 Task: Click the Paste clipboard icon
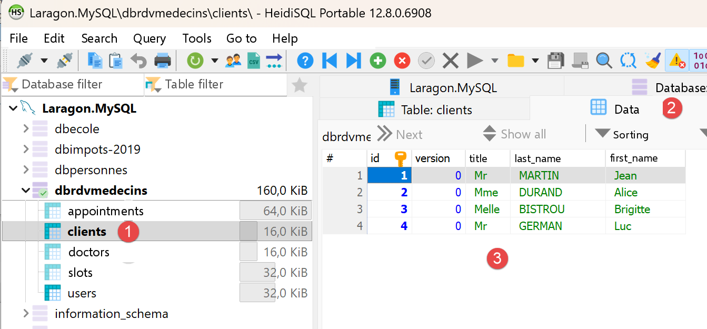click(x=115, y=61)
